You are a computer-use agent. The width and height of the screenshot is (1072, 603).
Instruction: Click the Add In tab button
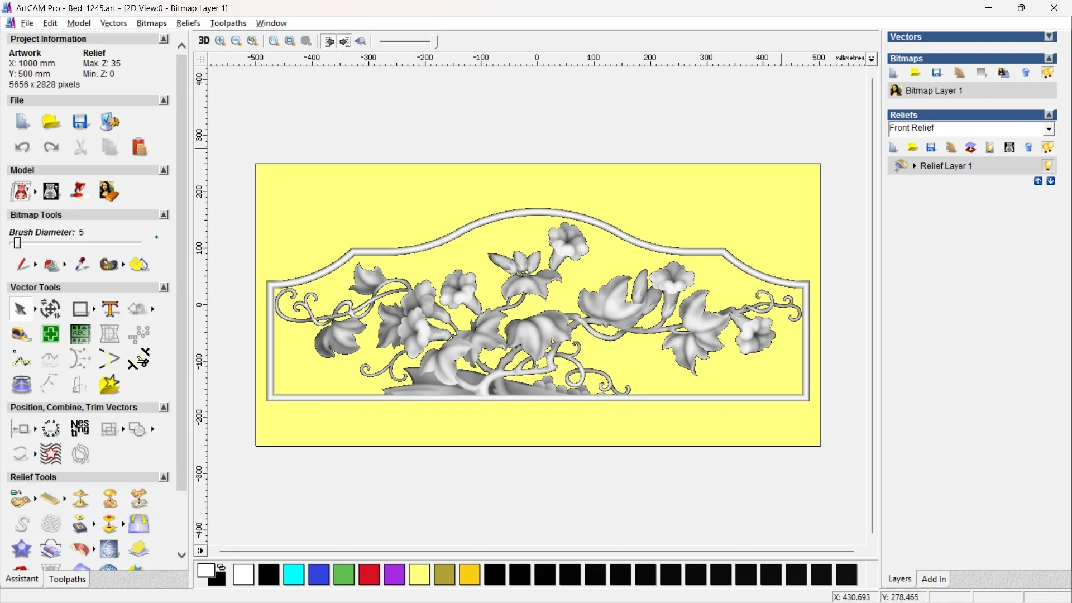[x=934, y=579]
